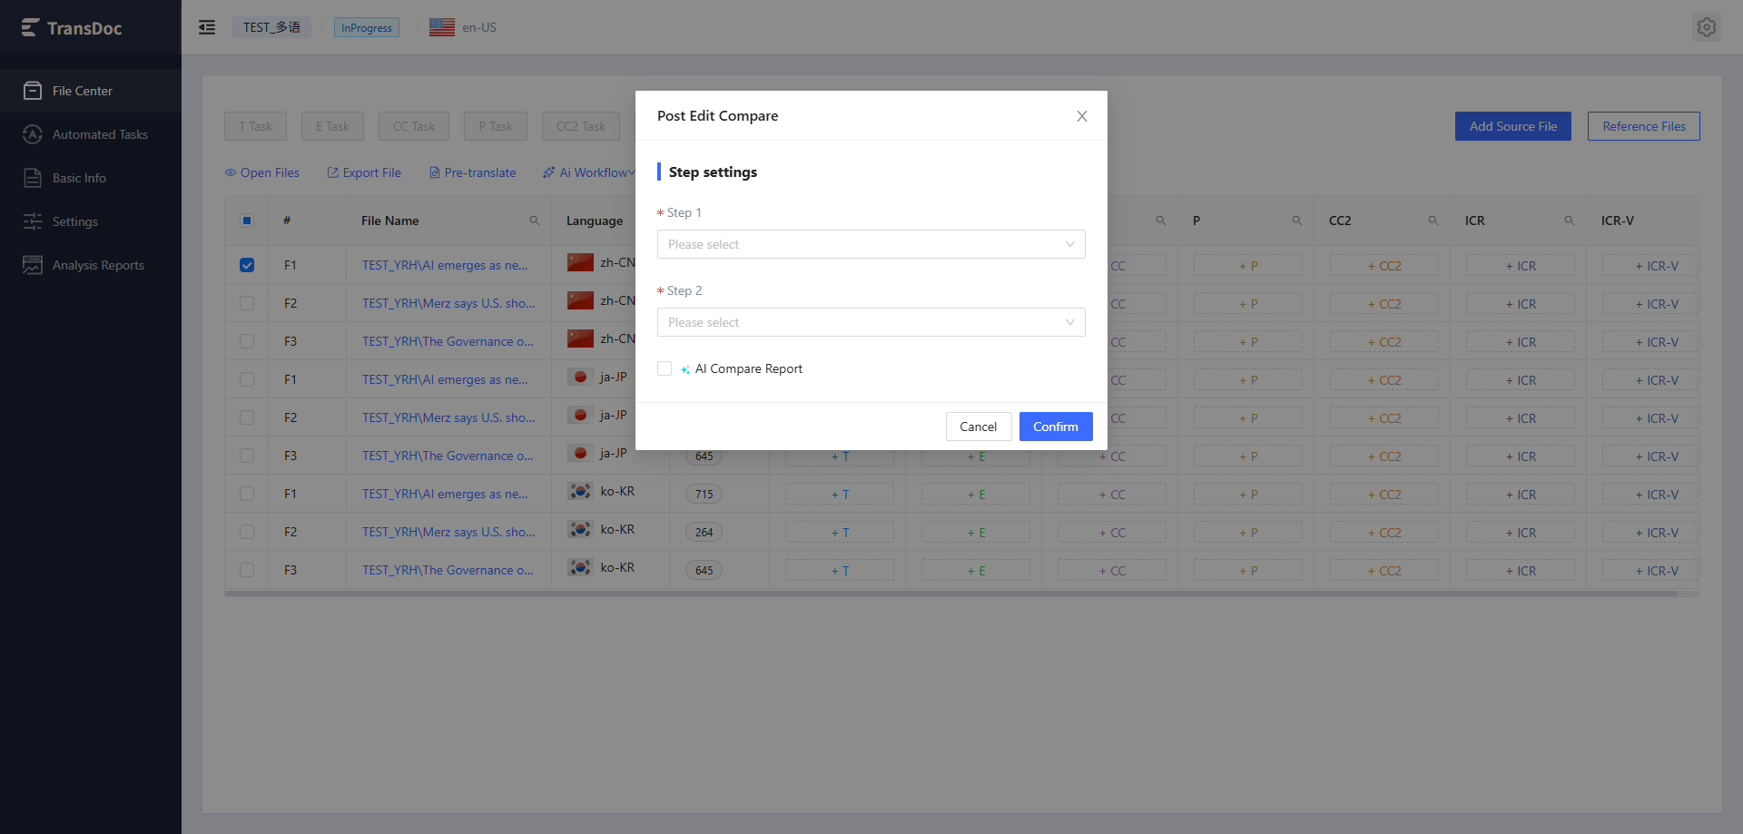Search icon in File Name column header
The height and width of the screenshot is (834, 1743).
point(535,221)
